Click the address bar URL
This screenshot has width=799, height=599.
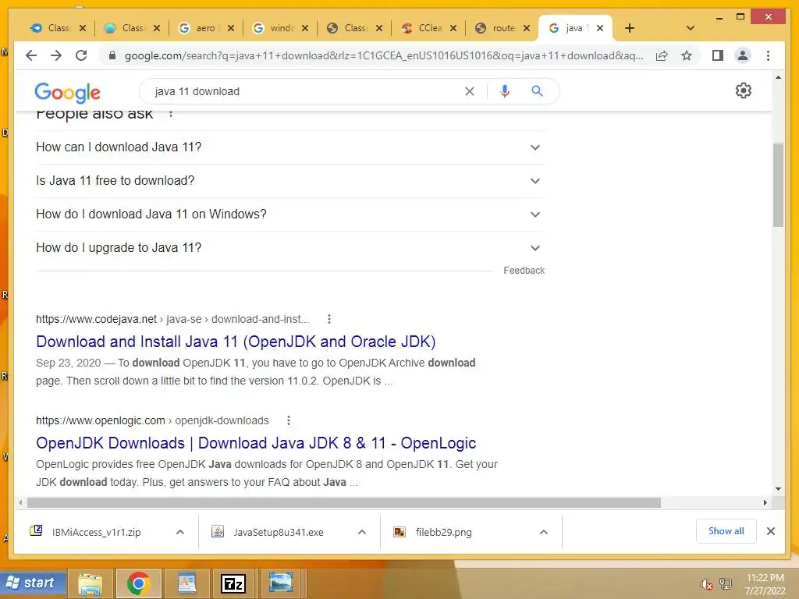tap(384, 55)
